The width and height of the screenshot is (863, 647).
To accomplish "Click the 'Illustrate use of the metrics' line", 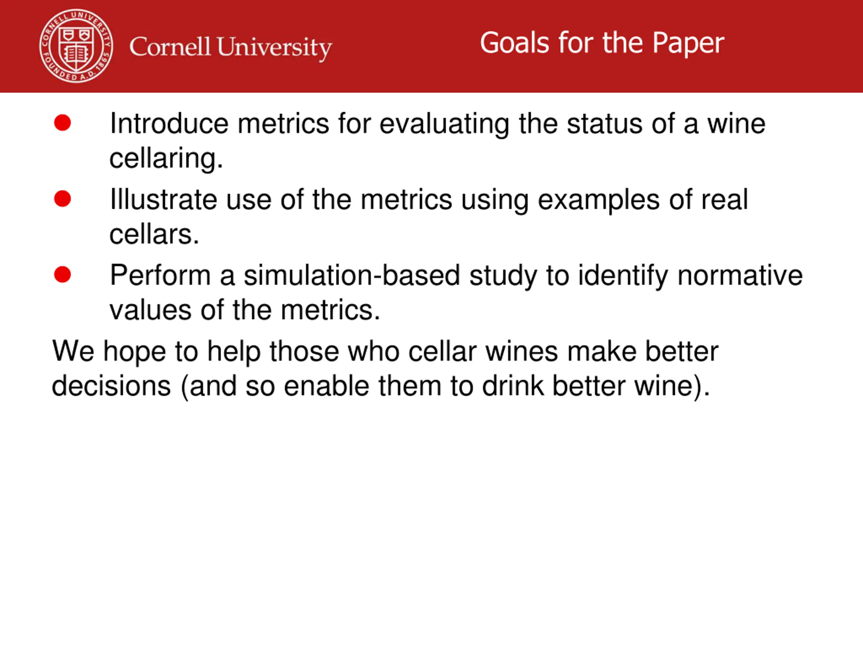I will [x=429, y=201].
